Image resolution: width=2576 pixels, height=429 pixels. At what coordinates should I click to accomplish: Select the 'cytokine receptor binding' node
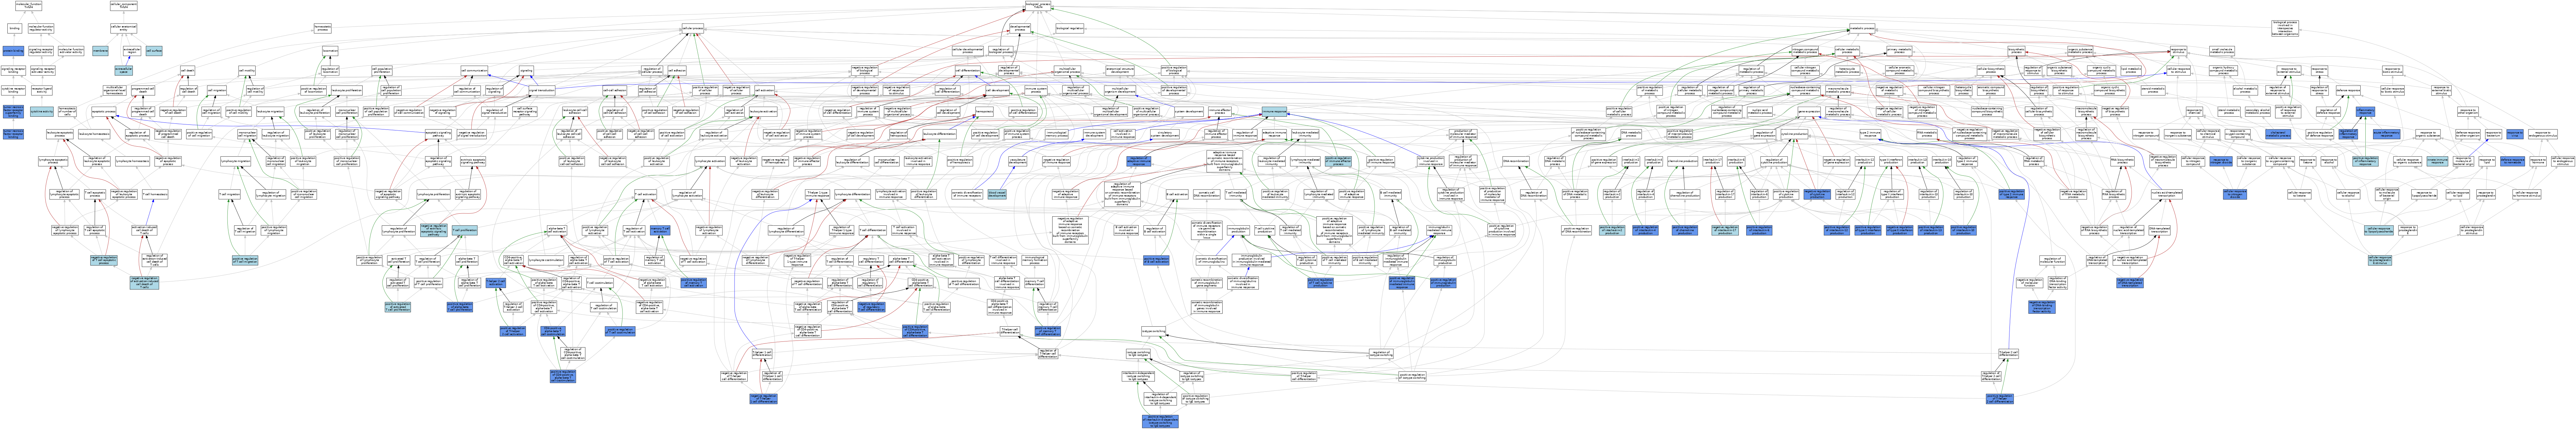13,90
